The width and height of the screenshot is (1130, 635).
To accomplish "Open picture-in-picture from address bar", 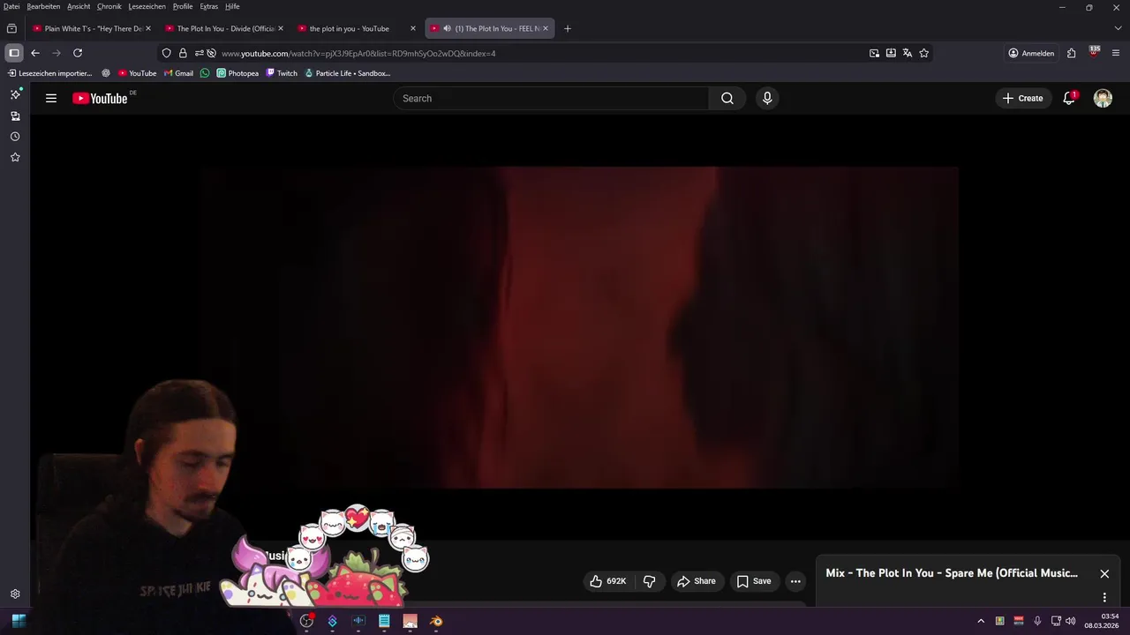I will pyautogui.click(x=874, y=53).
